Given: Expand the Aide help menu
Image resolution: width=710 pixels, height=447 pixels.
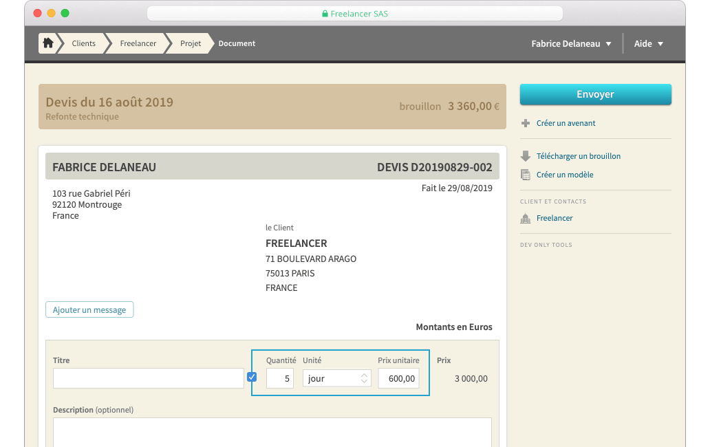Looking at the screenshot, I should tap(648, 43).
